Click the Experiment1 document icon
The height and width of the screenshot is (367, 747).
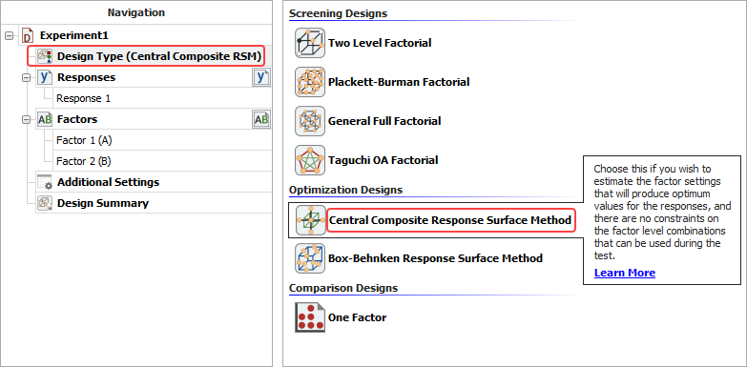click(x=28, y=35)
